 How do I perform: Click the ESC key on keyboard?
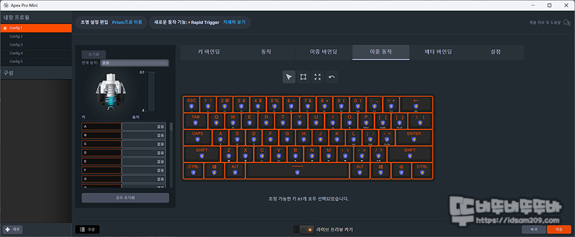click(192, 104)
